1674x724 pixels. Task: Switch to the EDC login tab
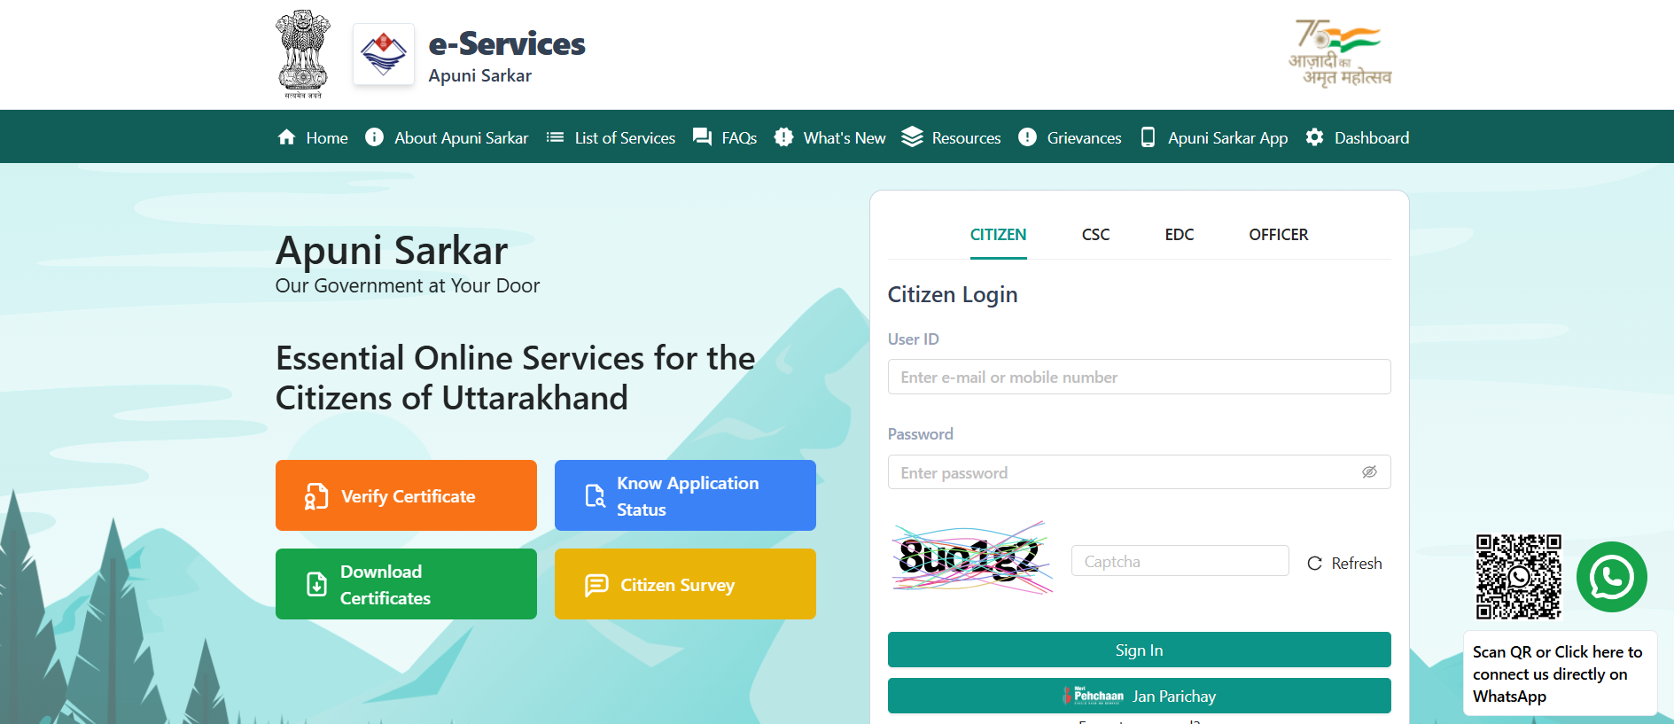[1180, 235]
